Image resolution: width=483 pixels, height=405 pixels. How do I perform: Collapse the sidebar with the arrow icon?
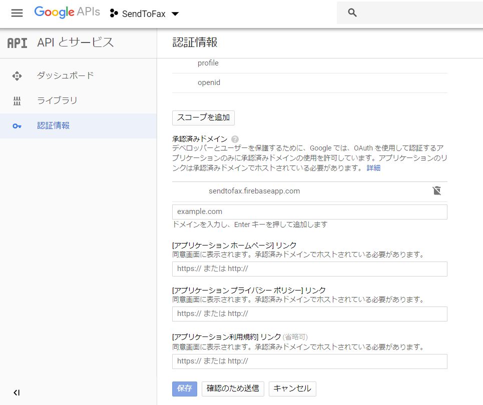pos(17,392)
